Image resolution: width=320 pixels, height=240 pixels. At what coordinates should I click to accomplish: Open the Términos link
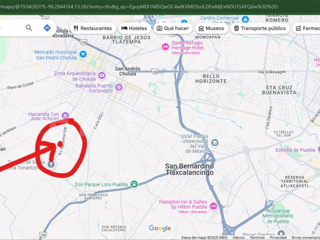257,238
